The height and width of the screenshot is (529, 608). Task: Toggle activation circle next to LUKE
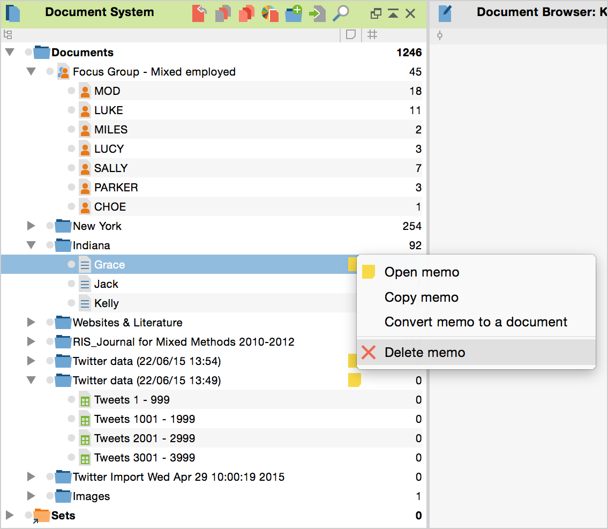(71, 110)
